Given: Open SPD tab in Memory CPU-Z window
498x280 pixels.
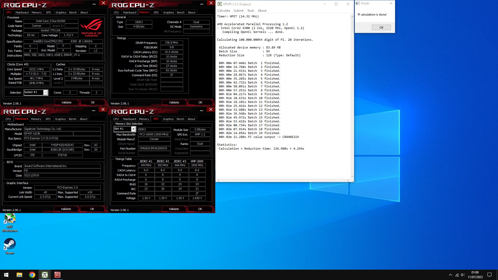Looking at the screenshot, I should click(156, 12).
